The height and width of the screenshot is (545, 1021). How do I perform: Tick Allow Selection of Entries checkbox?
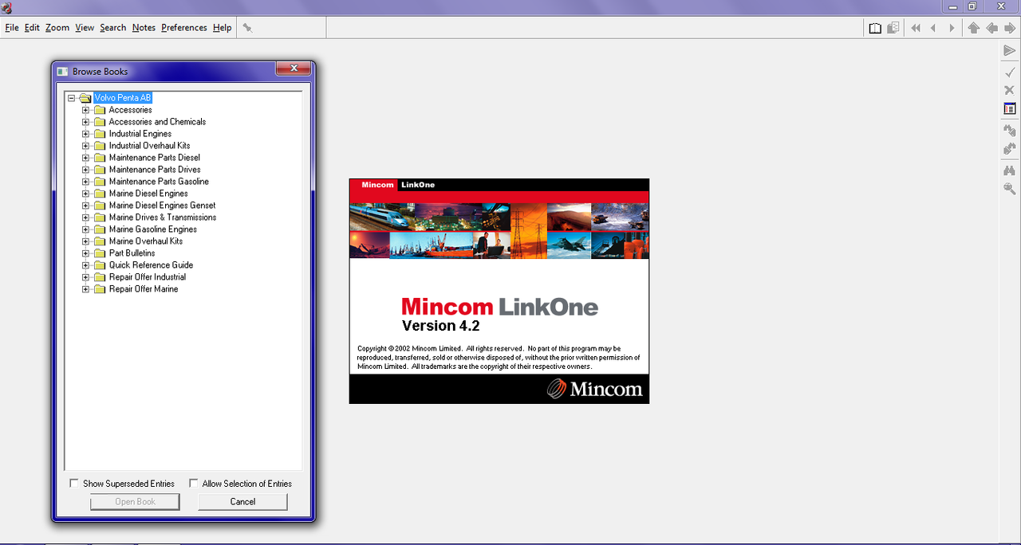click(194, 484)
